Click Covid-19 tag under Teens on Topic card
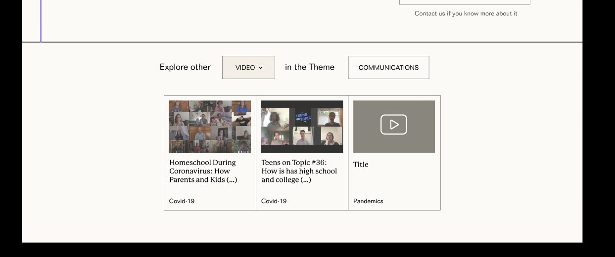Image resolution: width=615 pixels, height=257 pixels. [x=274, y=201]
